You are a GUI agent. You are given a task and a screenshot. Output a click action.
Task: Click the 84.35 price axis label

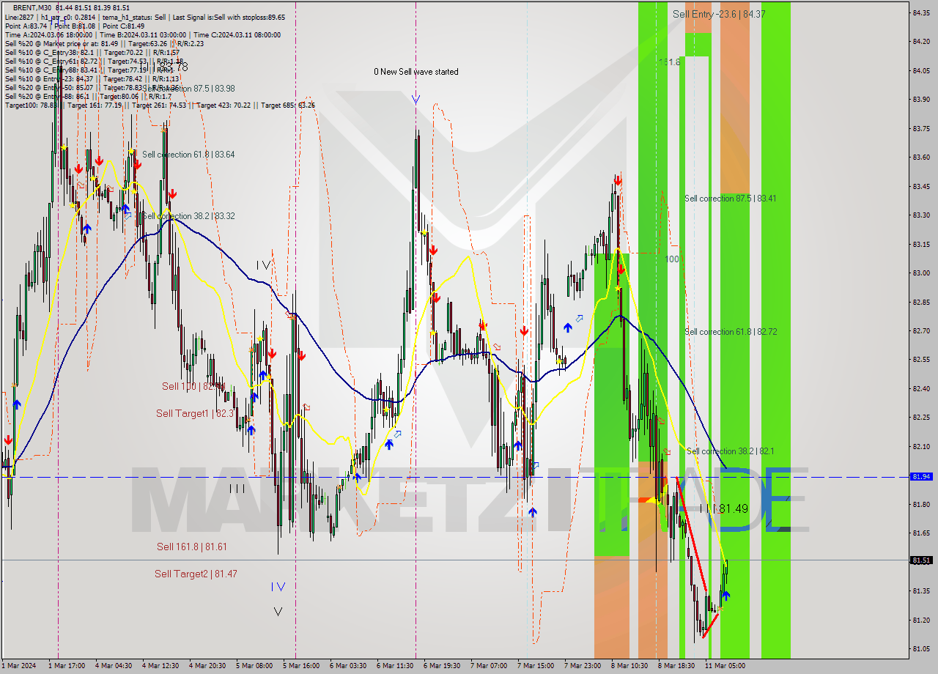tap(921, 12)
